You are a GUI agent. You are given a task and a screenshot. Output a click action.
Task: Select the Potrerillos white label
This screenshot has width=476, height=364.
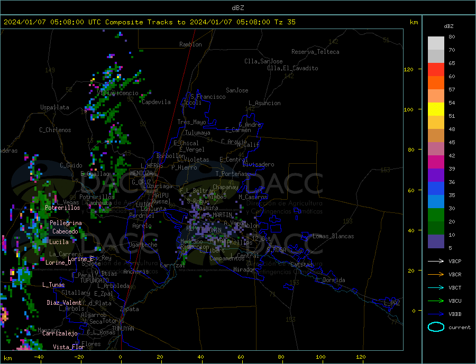(x=62, y=208)
